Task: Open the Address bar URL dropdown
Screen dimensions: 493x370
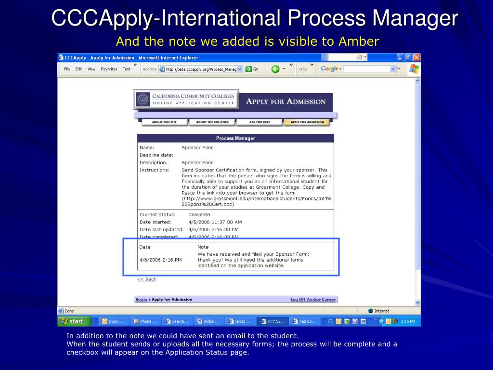Action: point(240,69)
